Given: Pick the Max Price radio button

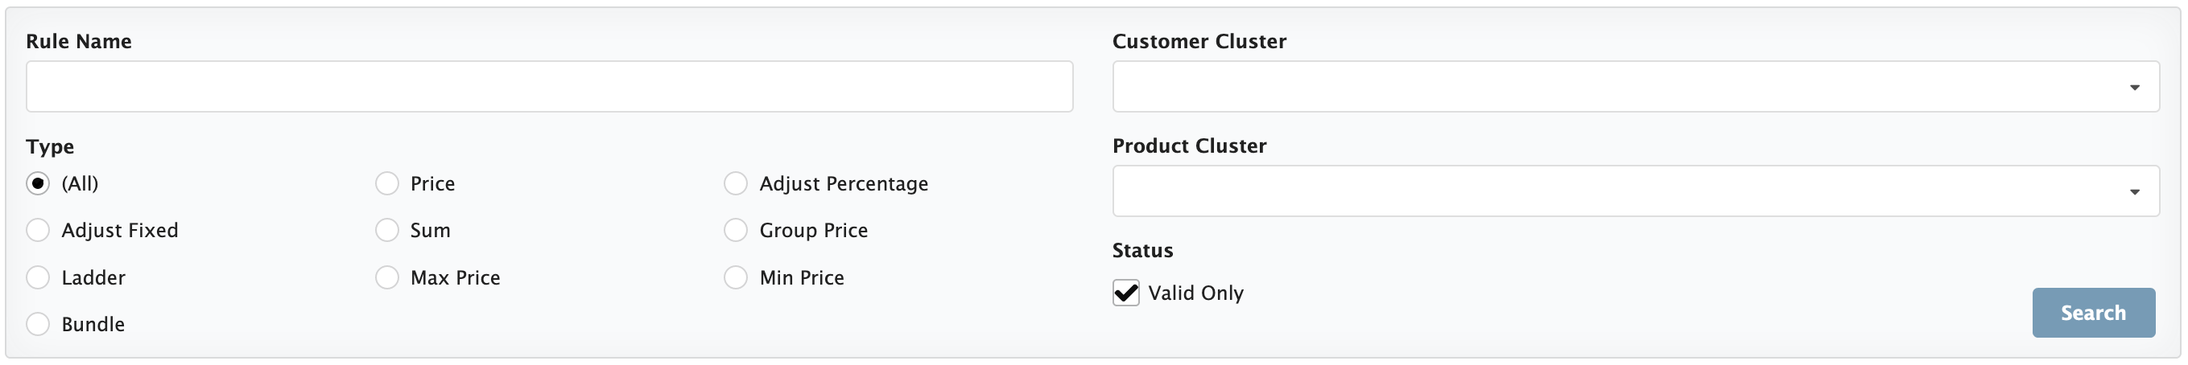Looking at the screenshot, I should coord(387,277).
